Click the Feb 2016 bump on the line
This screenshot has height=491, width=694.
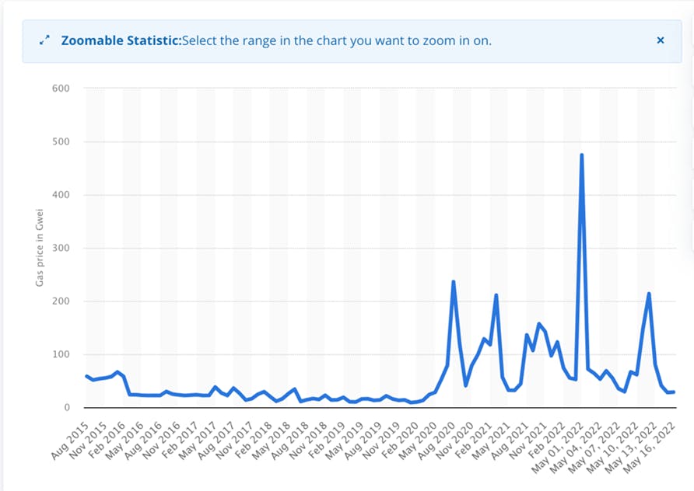tap(117, 372)
